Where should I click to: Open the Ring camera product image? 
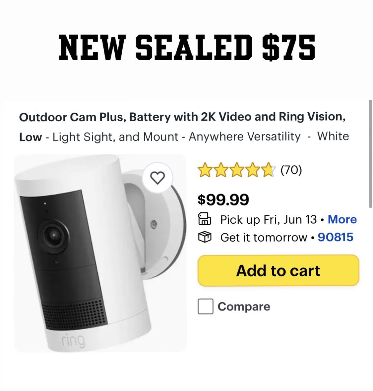[x=100, y=253]
